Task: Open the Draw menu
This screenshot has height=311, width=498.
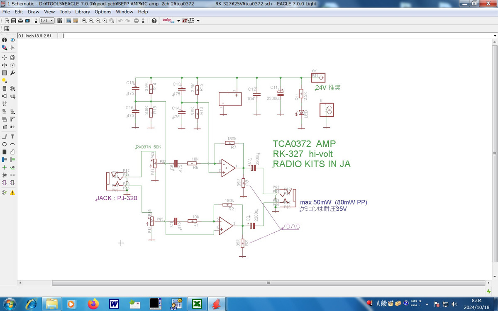Action: coord(34,12)
